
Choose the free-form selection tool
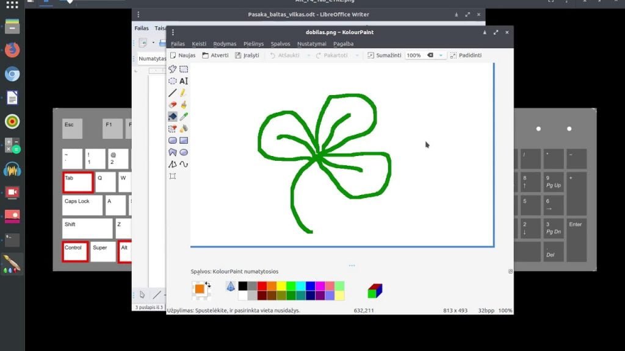pyautogui.click(x=172, y=69)
